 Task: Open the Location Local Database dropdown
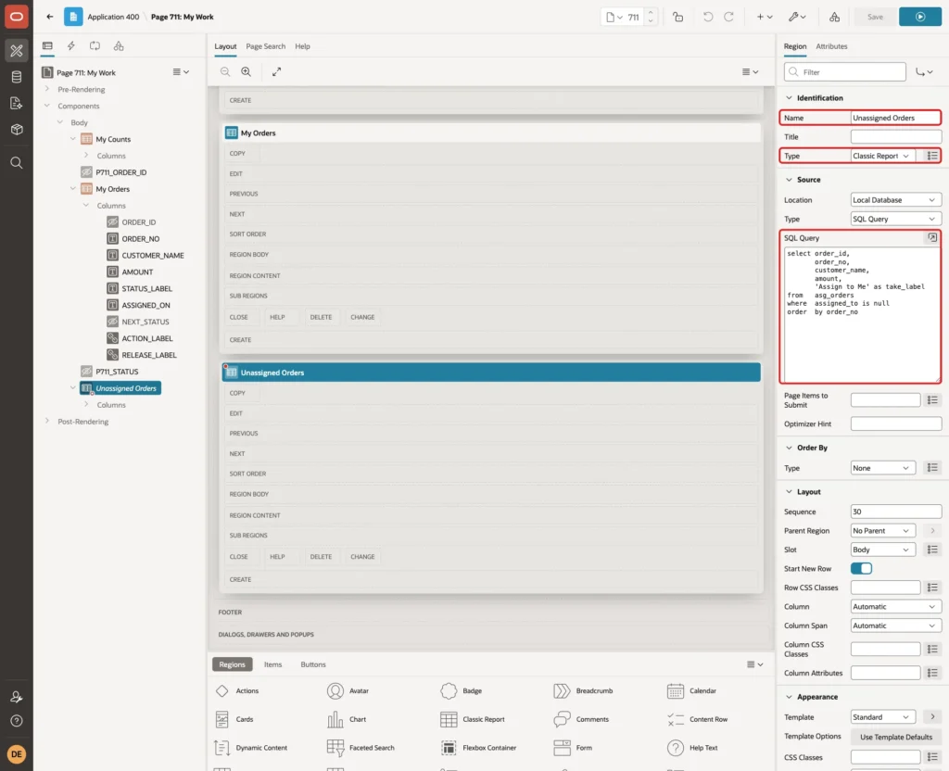pyautogui.click(x=896, y=200)
